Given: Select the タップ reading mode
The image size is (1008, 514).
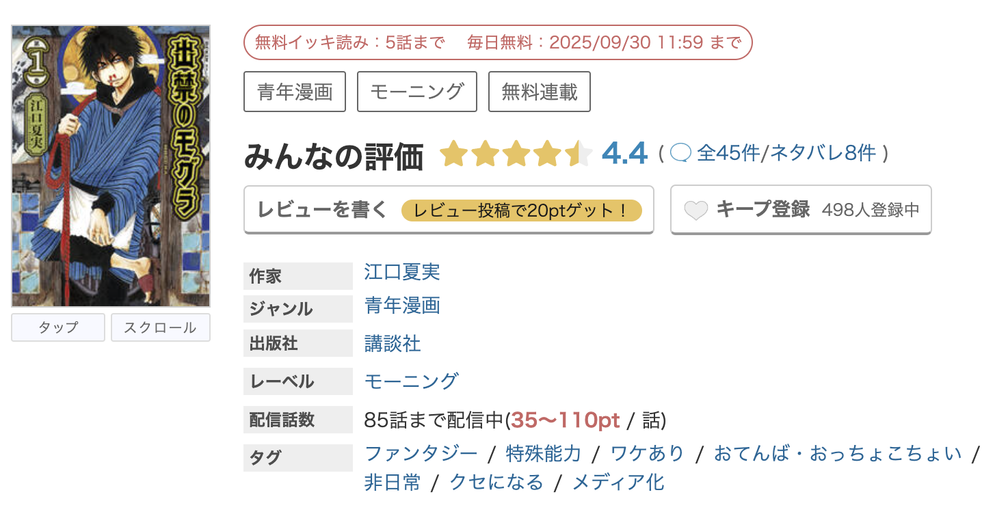Looking at the screenshot, I should [57, 327].
